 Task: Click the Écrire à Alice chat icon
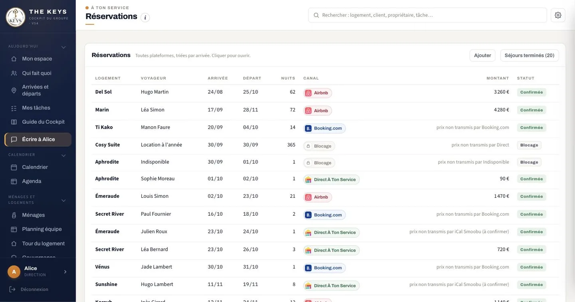pos(14,139)
